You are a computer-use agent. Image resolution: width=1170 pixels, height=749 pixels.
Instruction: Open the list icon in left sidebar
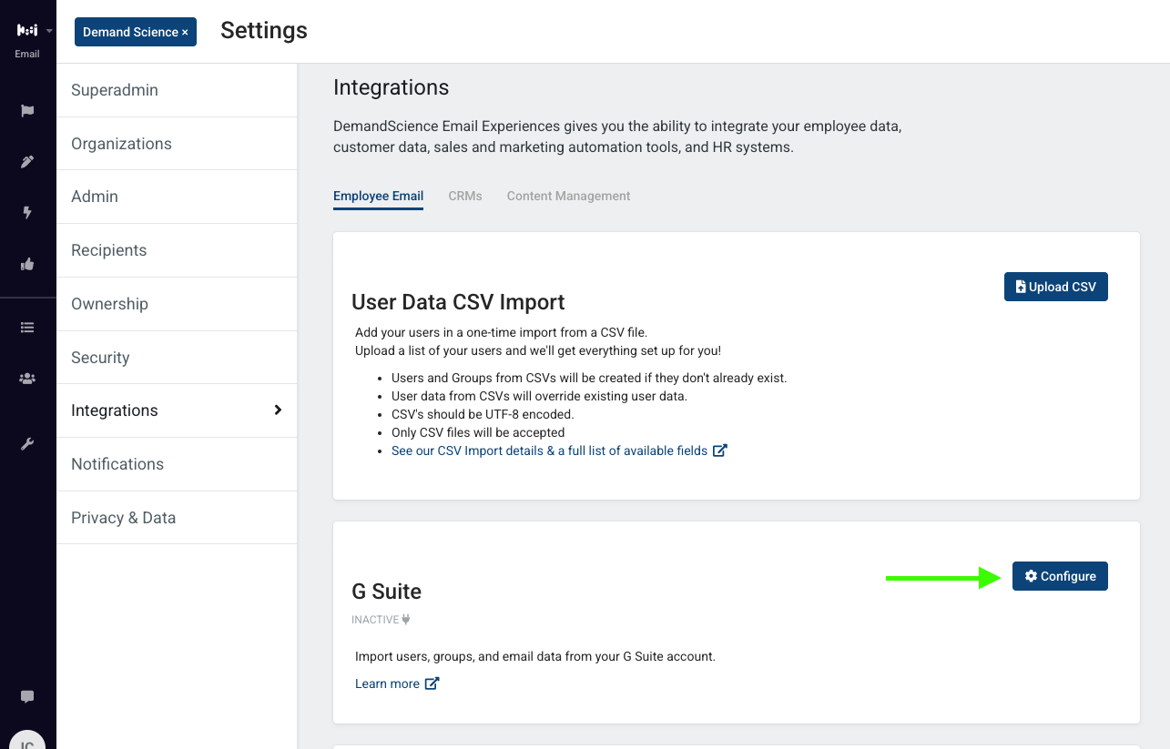pos(27,328)
